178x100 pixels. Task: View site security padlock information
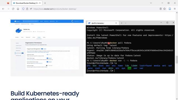(27, 9)
